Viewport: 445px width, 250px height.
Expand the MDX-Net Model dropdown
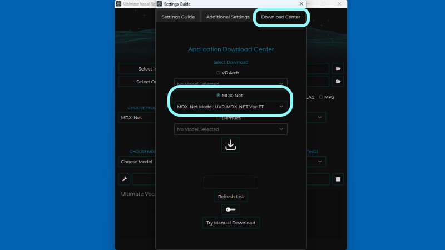[x=230, y=106]
